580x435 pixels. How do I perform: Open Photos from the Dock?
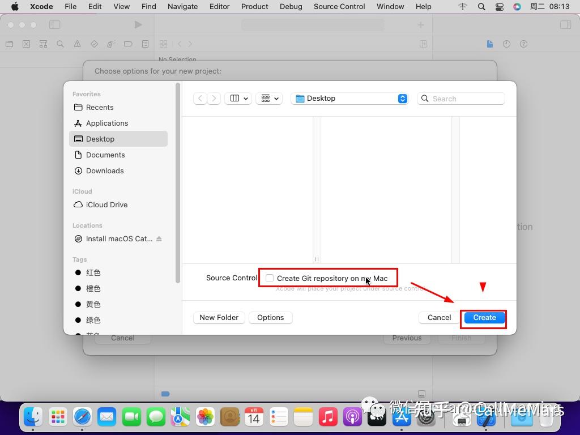tap(205, 417)
